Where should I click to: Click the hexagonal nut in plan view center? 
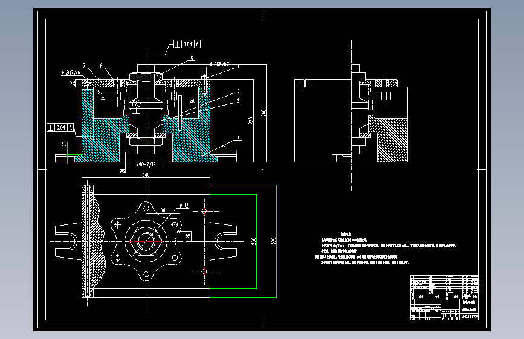coord(146,241)
